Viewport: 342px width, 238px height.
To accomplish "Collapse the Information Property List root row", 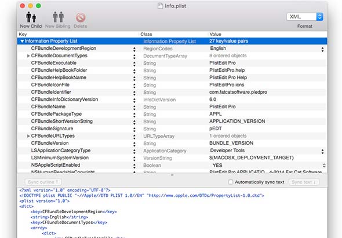I will (22, 41).
